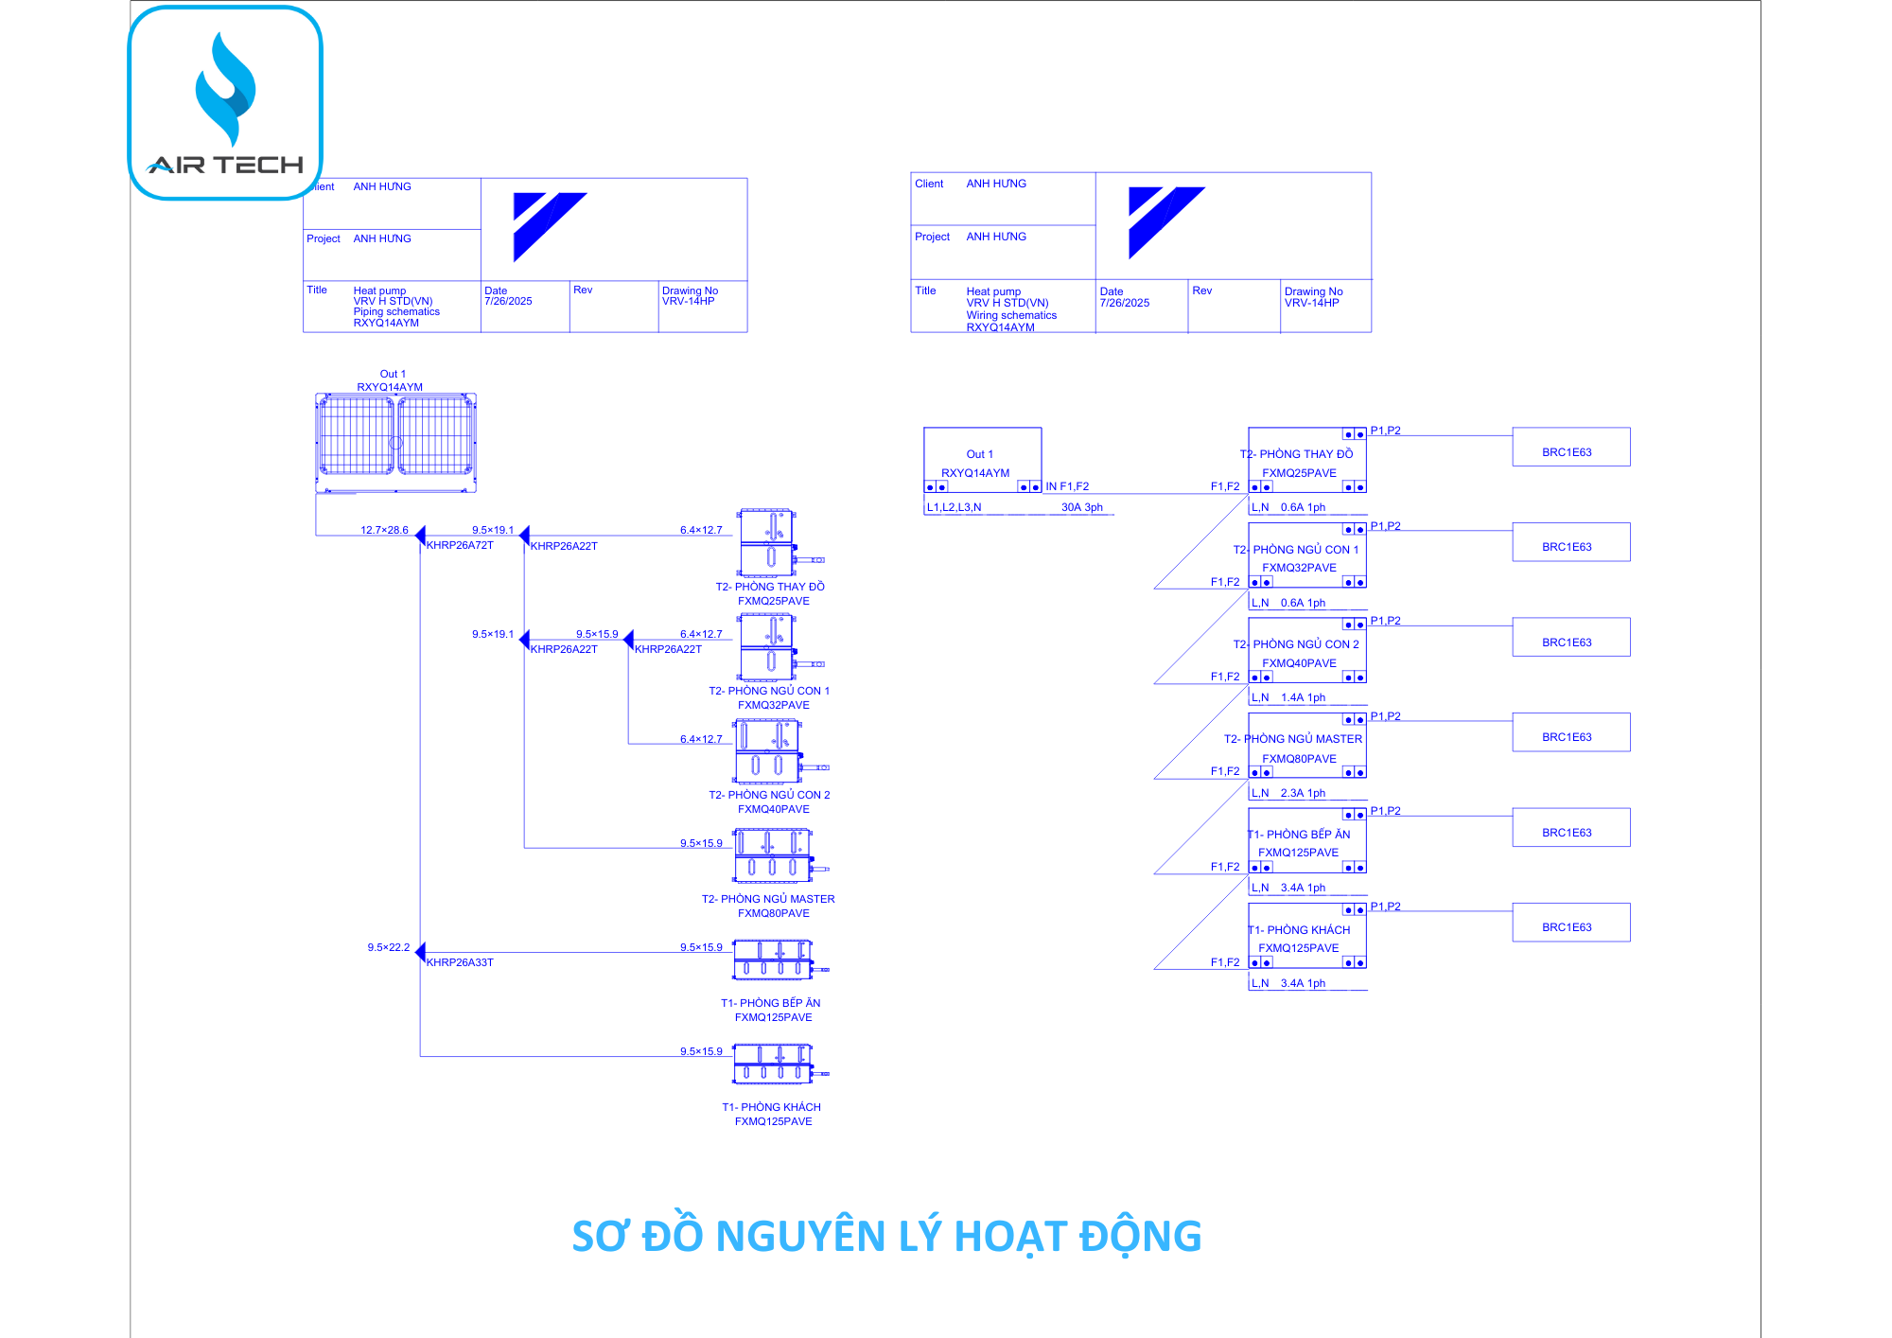
Task: Click the Out 1 RXYQ14AYM wiring box
Action: click(982, 460)
